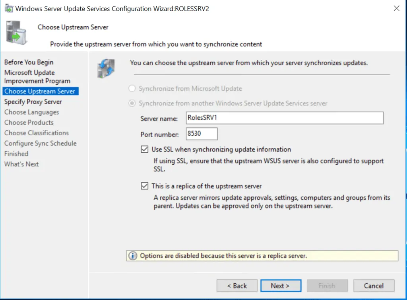Select Synchronize from another WSUS server option
This screenshot has height=300, width=407.
tap(132, 103)
